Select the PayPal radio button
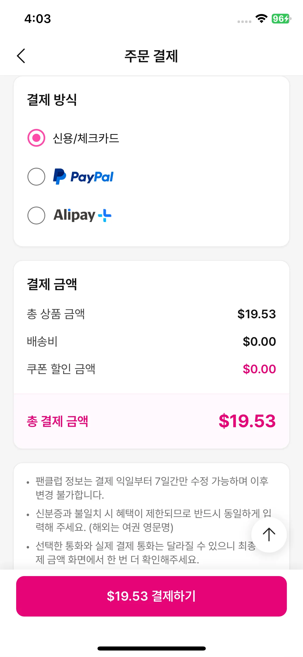The width and height of the screenshot is (303, 657). click(36, 177)
